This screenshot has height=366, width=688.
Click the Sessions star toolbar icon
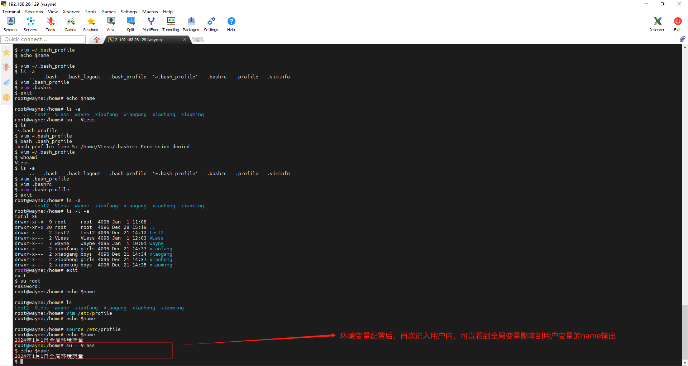pos(91,24)
